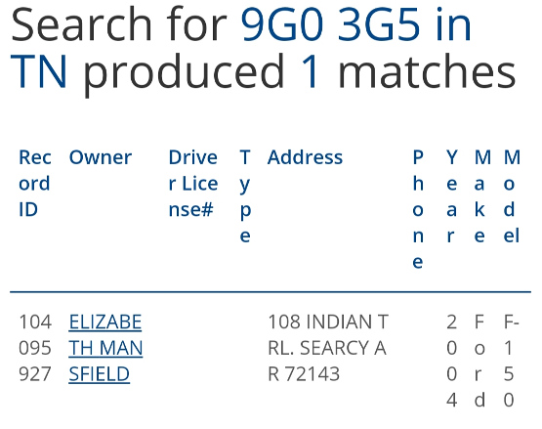Click the Model column header
The height and width of the screenshot is (429, 542).
click(x=512, y=196)
